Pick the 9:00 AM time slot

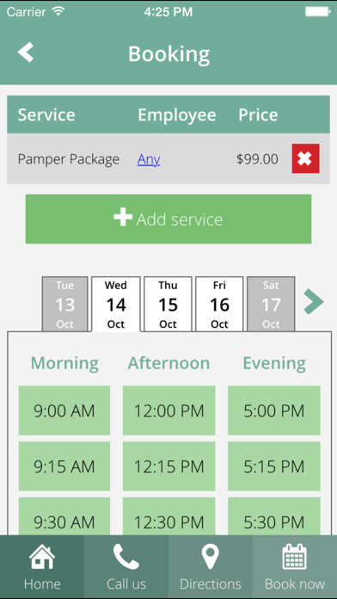pyautogui.click(x=64, y=411)
